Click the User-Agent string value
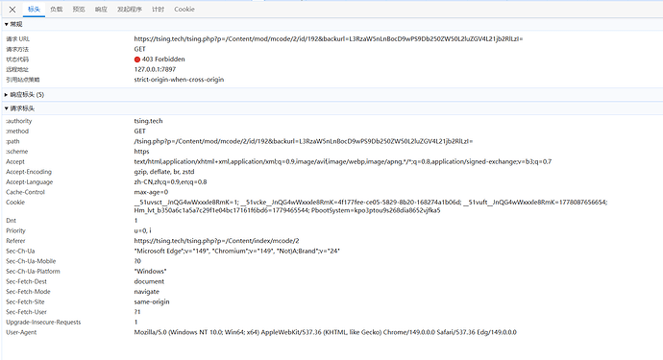Viewport: 663px width, 360px height. (x=325, y=332)
